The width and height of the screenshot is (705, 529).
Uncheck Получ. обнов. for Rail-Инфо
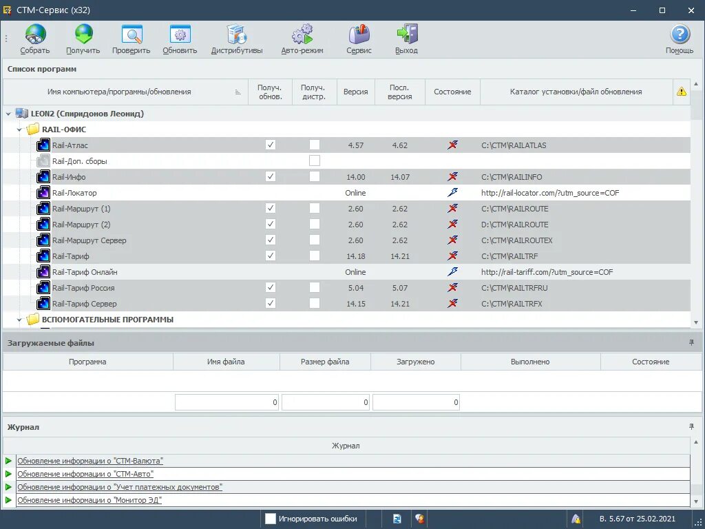coord(270,176)
